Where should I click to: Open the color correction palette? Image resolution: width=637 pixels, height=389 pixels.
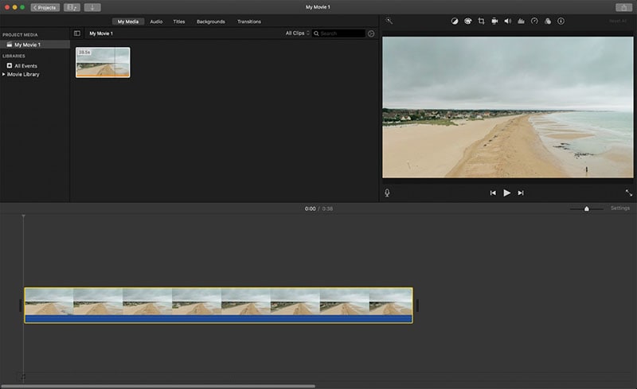tap(468, 21)
